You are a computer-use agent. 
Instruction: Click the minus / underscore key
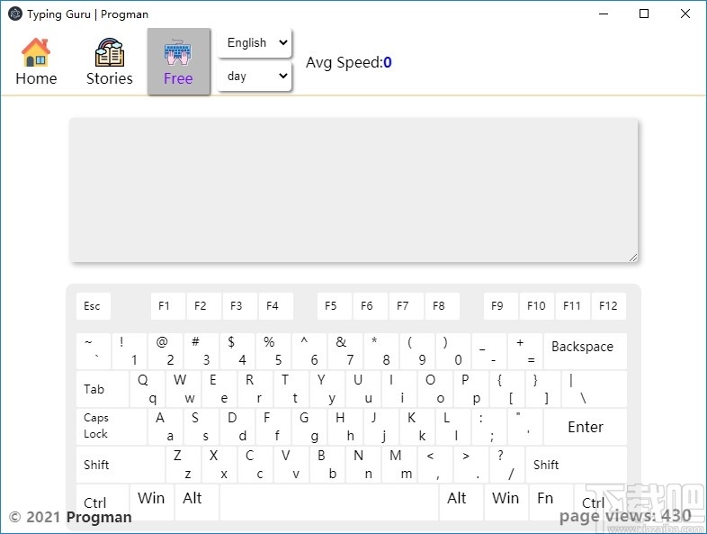point(489,351)
